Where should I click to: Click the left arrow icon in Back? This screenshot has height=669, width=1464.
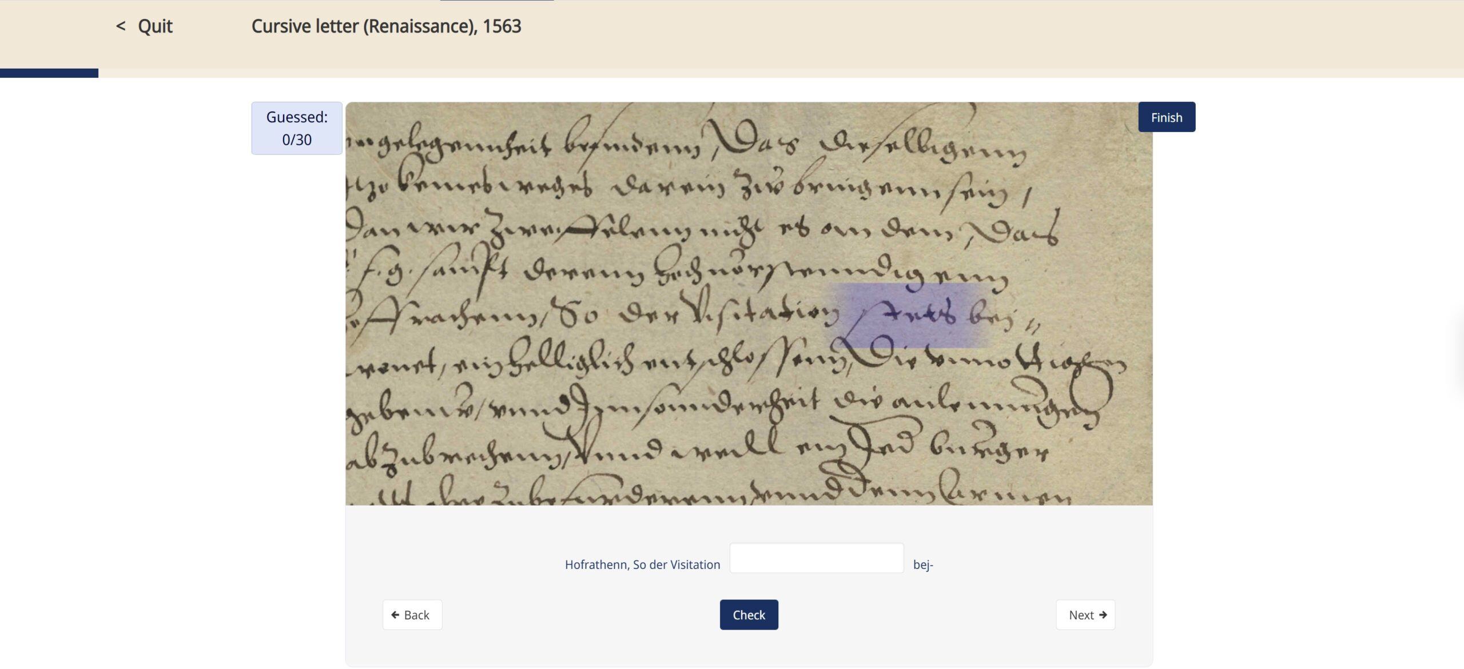(x=395, y=615)
